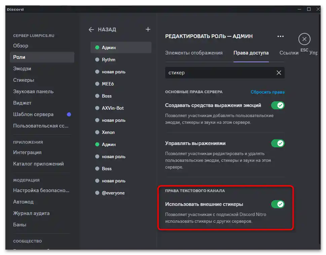
Task: Click the plus icon to create role
Action: click(x=148, y=30)
